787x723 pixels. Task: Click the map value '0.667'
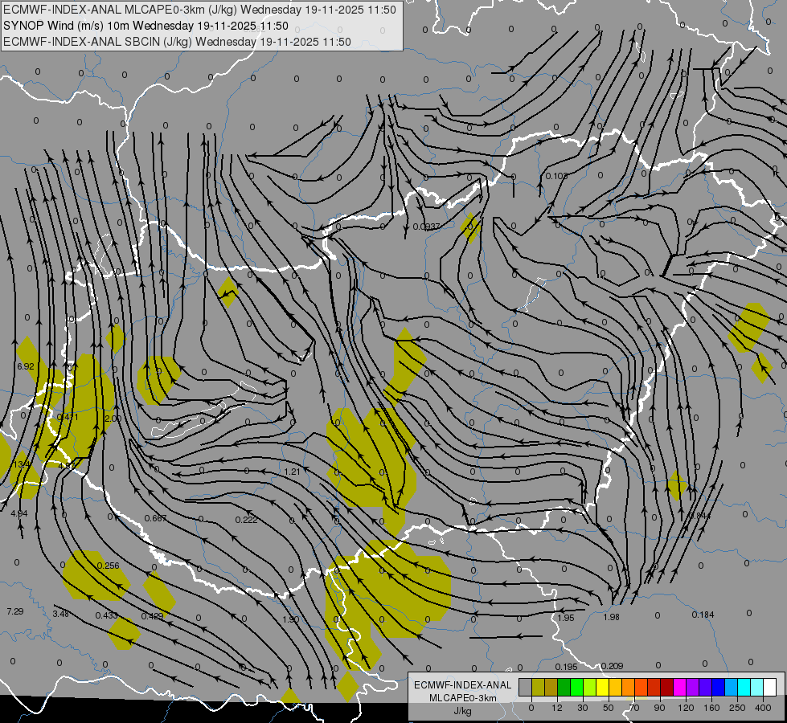tap(155, 518)
